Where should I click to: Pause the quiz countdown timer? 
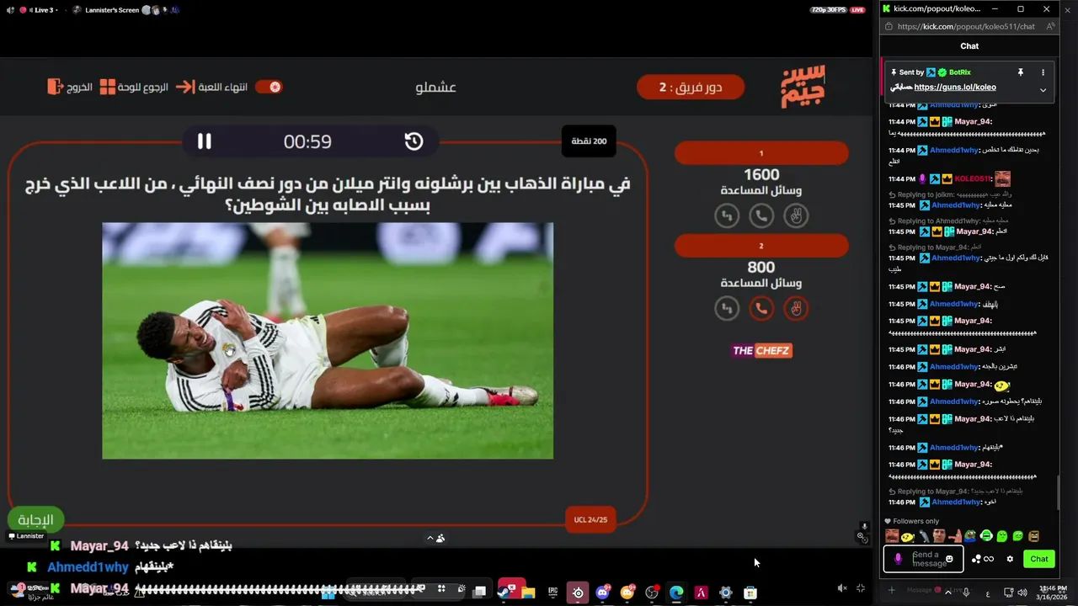[x=205, y=141]
